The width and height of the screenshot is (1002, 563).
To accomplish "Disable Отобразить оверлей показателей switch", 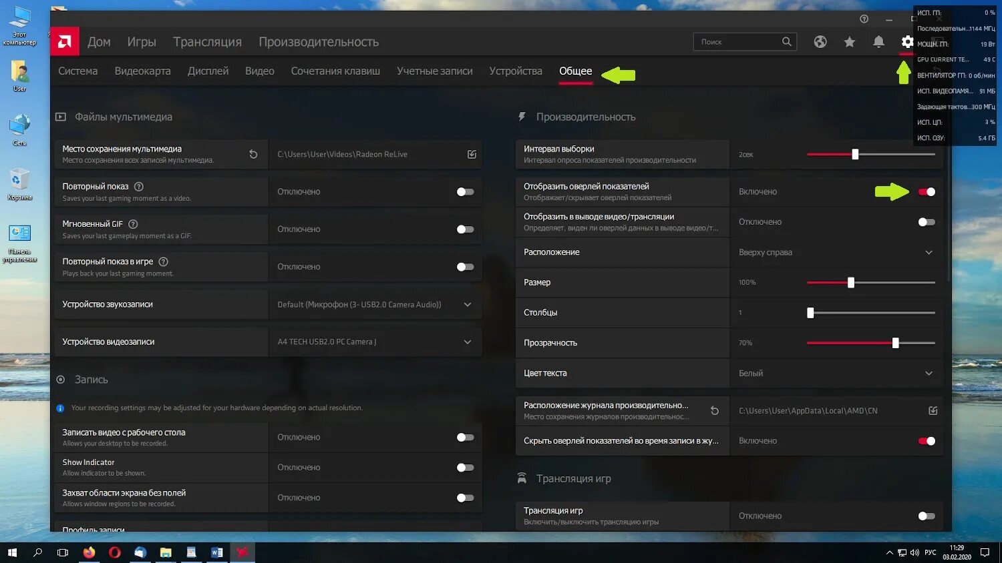I will click(927, 192).
